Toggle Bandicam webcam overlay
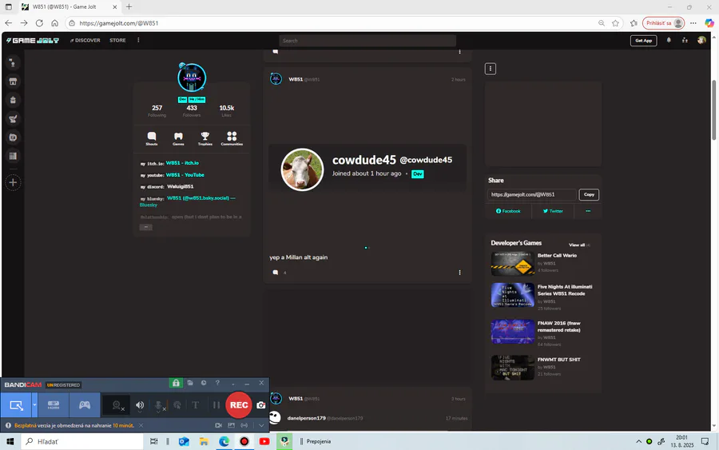719x450 pixels. pyautogui.click(x=117, y=405)
